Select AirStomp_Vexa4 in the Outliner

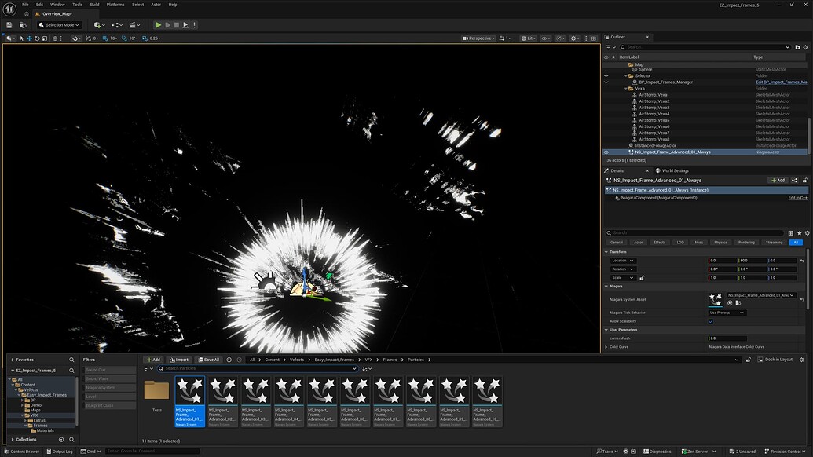click(654, 114)
